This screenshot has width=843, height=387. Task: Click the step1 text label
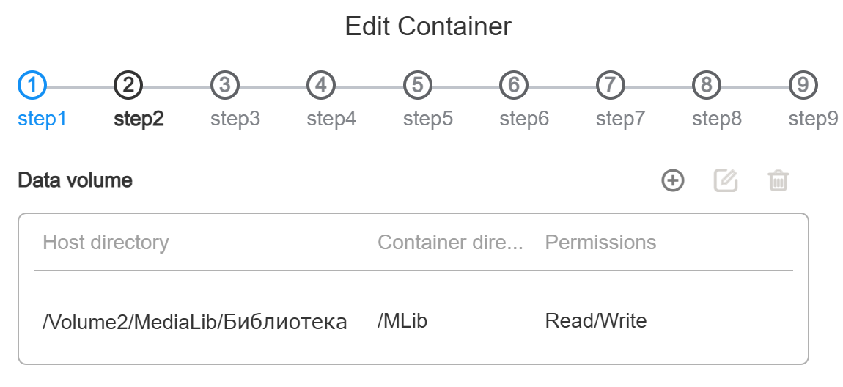coord(42,119)
